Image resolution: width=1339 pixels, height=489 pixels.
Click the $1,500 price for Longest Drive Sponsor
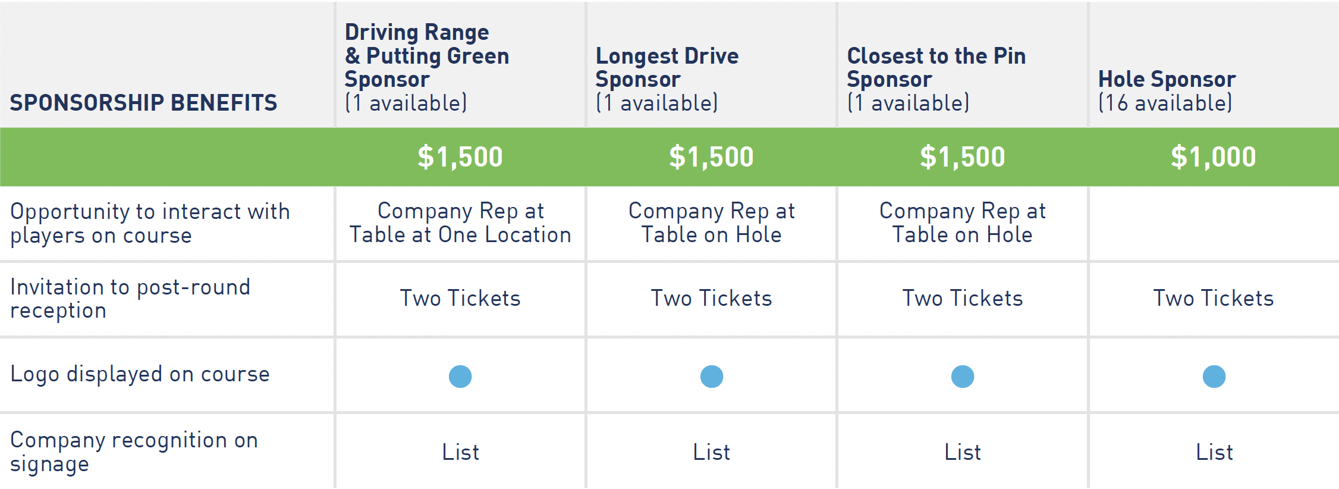(712, 157)
